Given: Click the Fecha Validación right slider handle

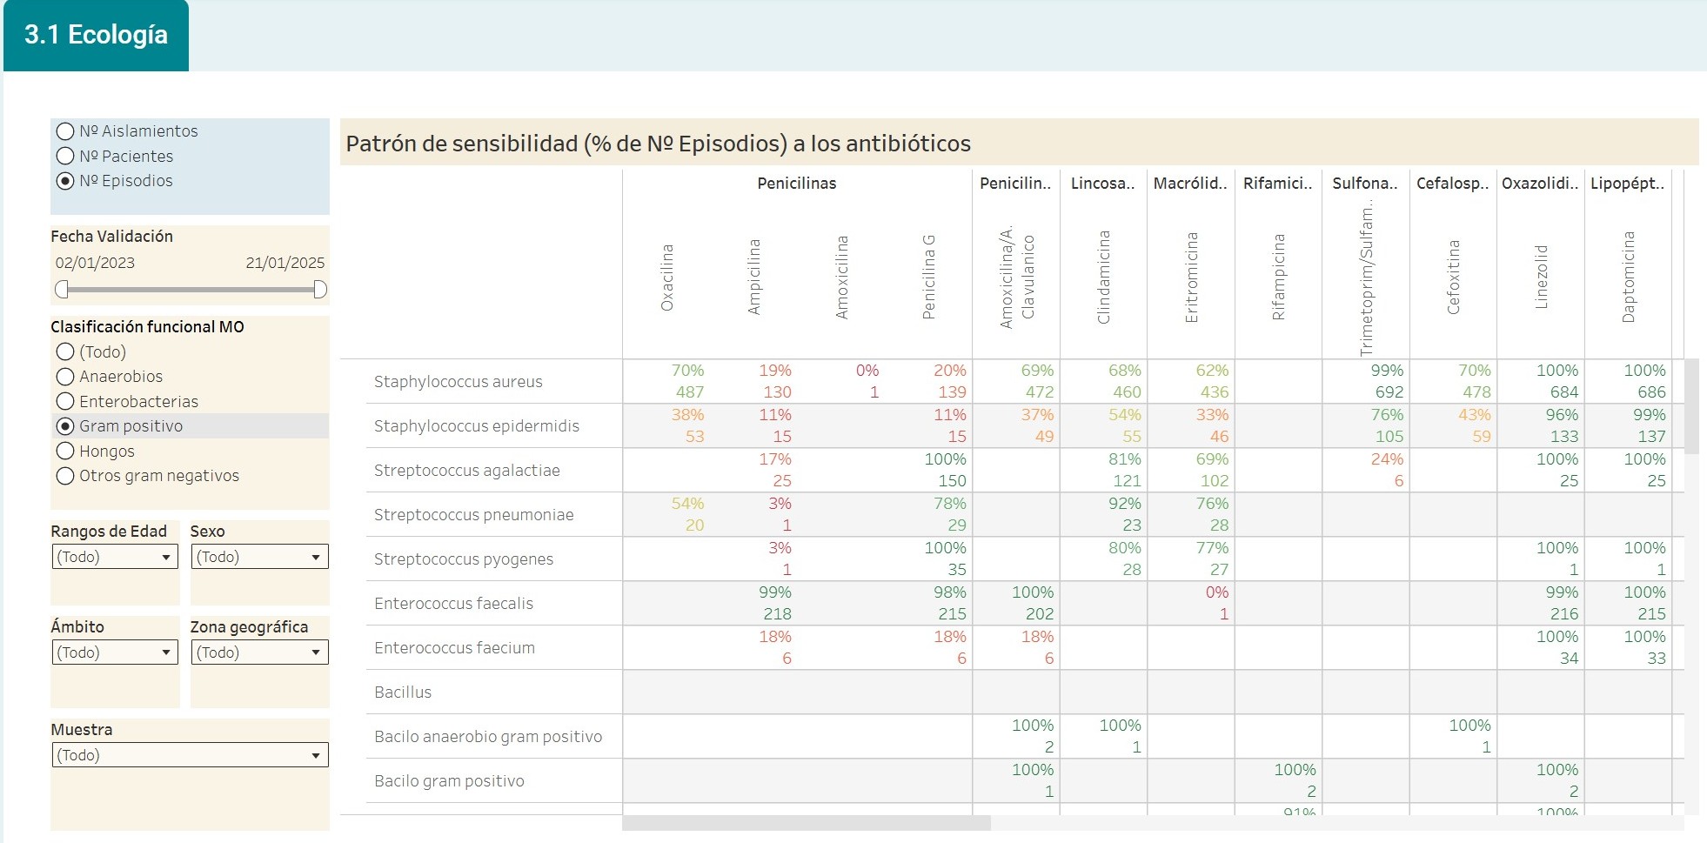Looking at the screenshot, I should pos(320,290).
